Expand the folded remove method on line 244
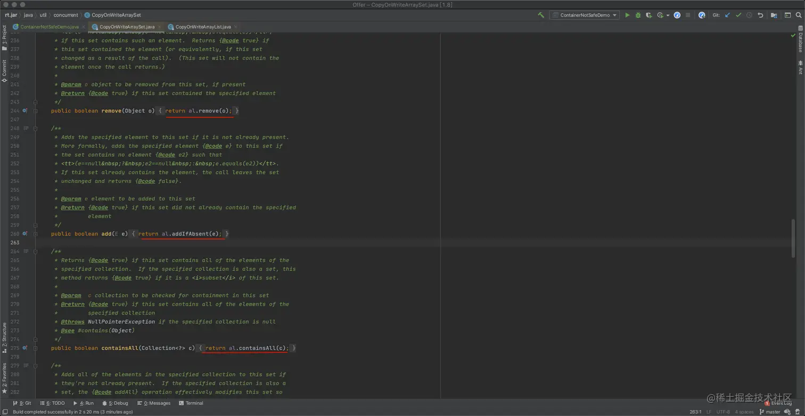Screen dimensions: 805x416 click(x=35, y=111)
